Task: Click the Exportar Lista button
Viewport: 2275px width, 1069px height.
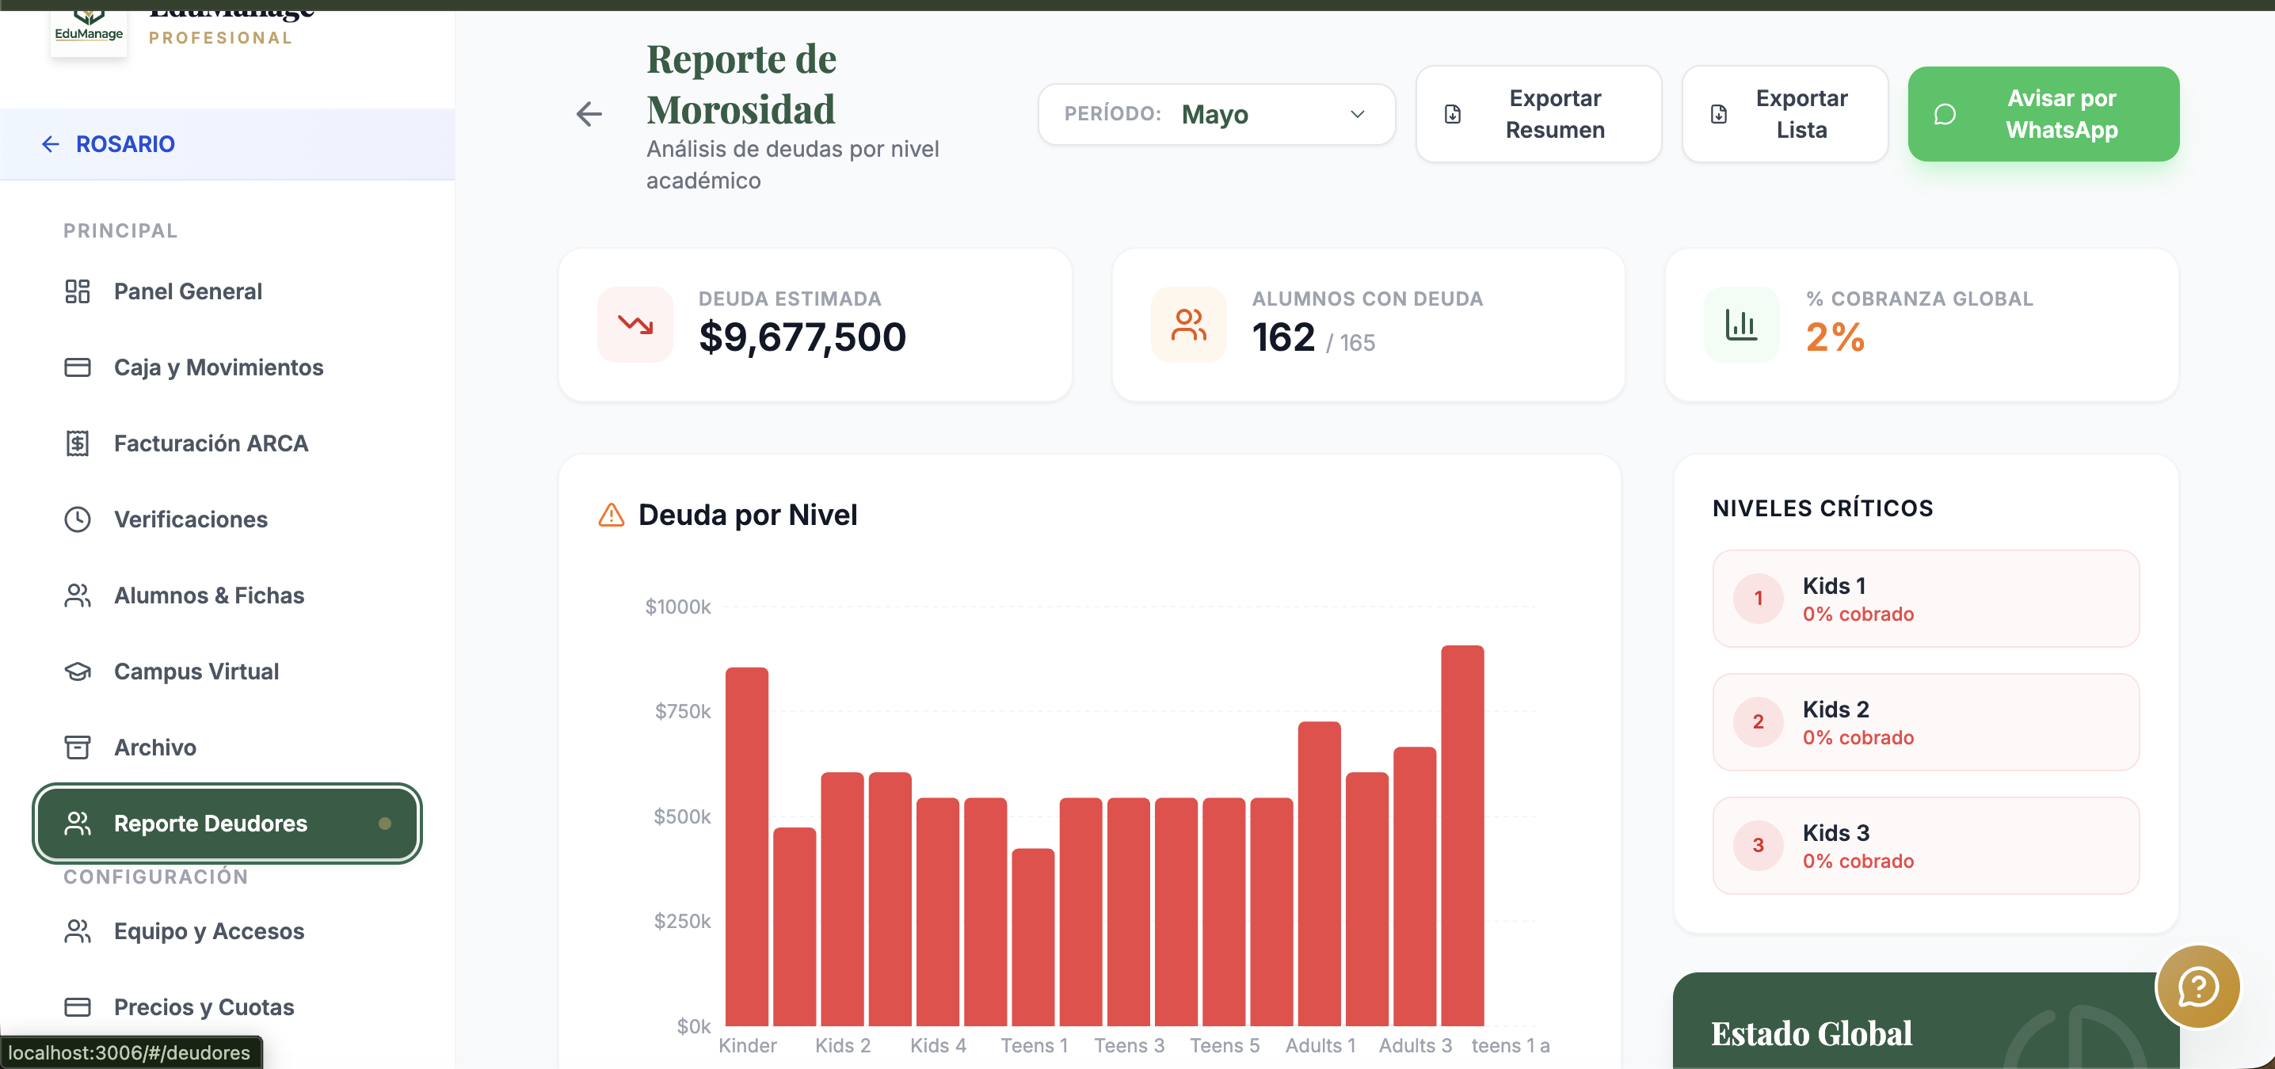Action: point(1785,114)
